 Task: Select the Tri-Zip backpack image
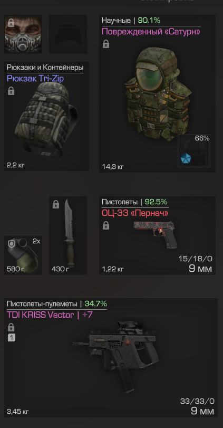46,120
